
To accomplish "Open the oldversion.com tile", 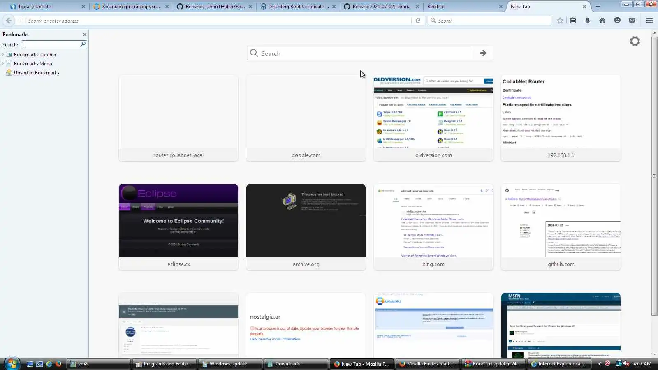I will 433,118.
